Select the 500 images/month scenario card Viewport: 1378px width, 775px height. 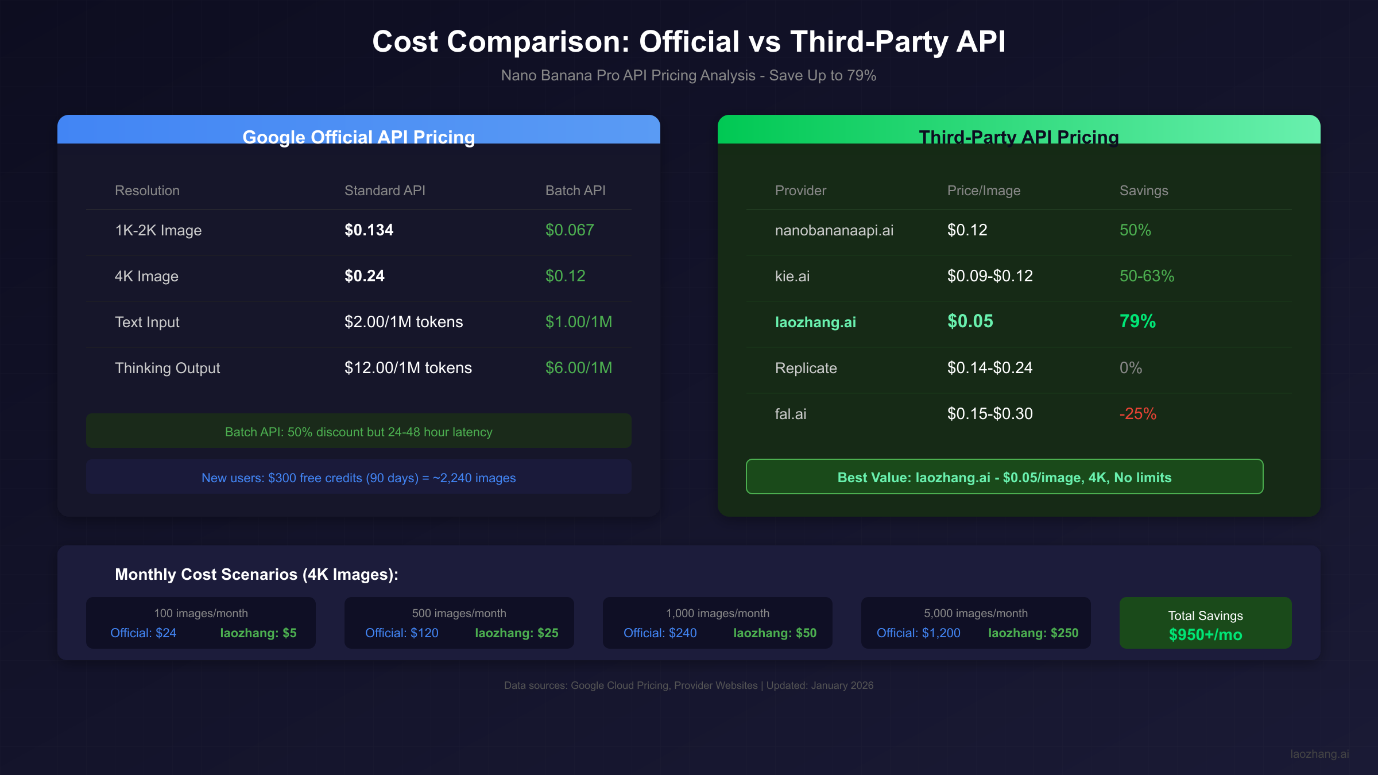[x=459, y=622]
